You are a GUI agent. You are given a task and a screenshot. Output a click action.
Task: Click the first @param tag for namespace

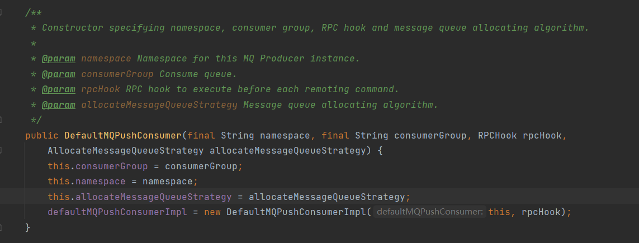click(59, 58)
